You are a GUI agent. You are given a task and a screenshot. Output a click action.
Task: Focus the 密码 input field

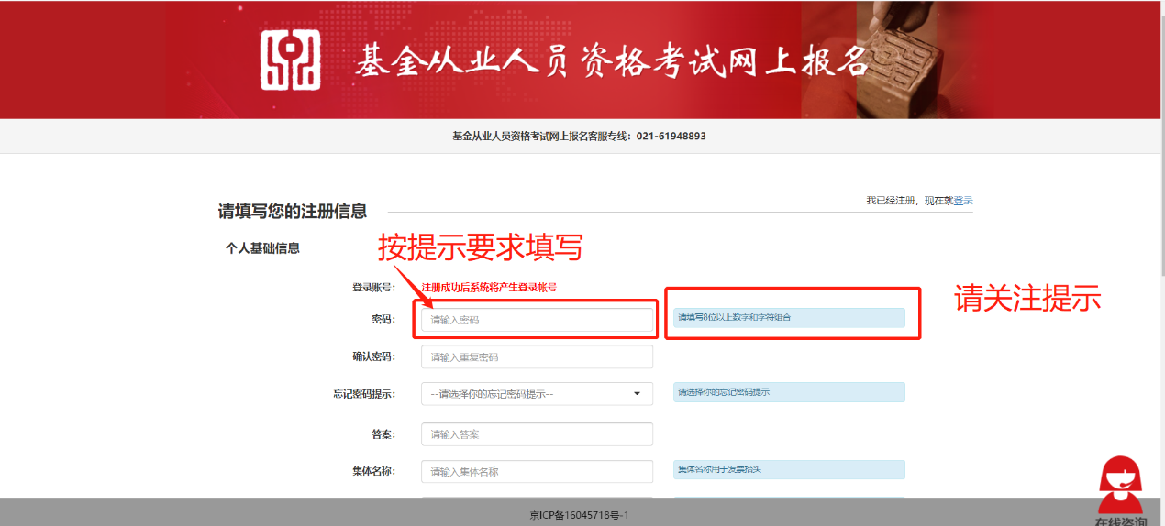(x=537, y=320)
